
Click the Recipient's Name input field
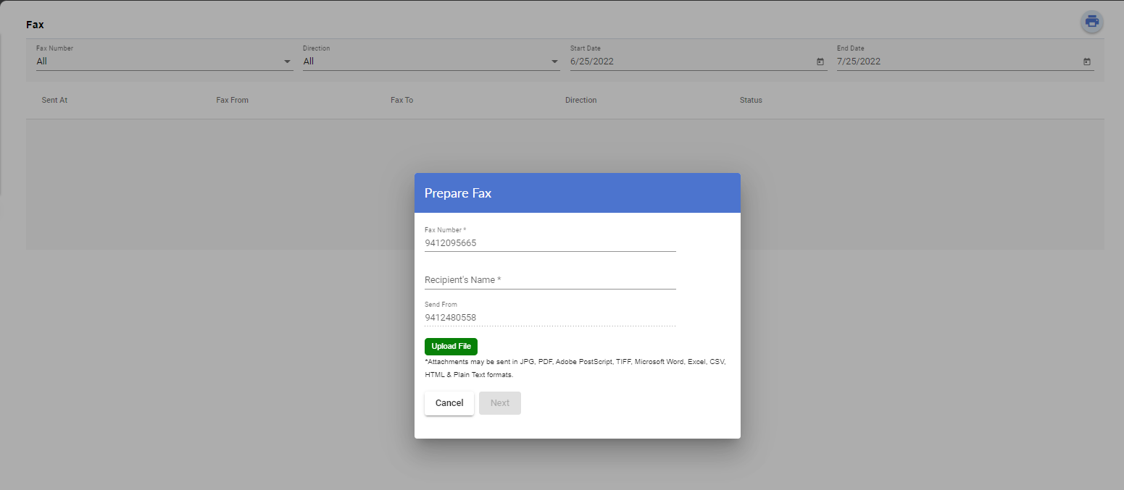550,280
